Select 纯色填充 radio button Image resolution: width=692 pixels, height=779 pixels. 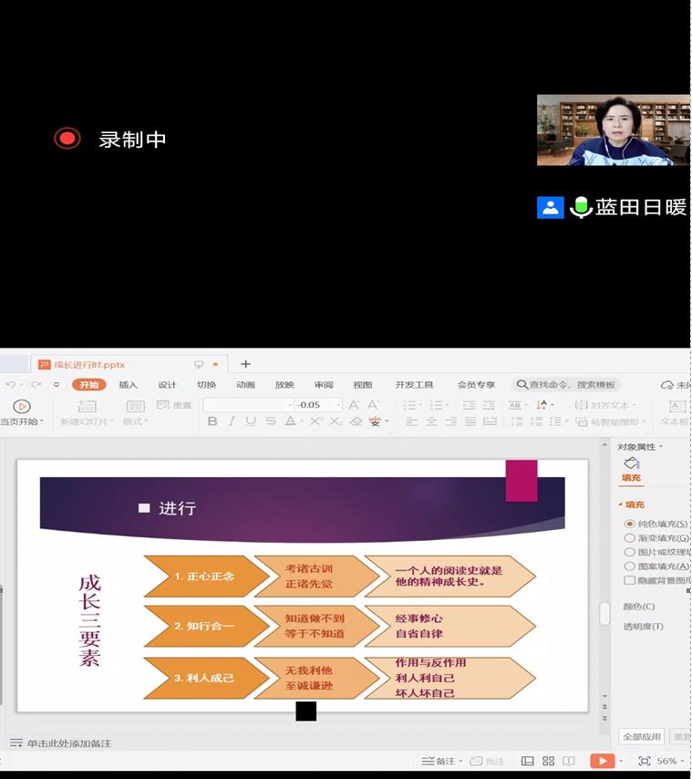[629, 525]
